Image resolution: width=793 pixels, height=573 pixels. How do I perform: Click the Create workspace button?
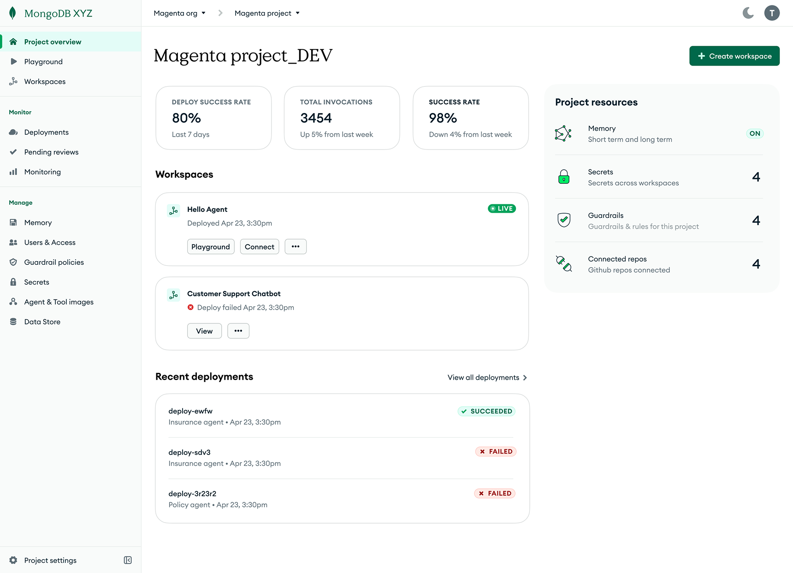pyautogui.click(x=734, y=56)
